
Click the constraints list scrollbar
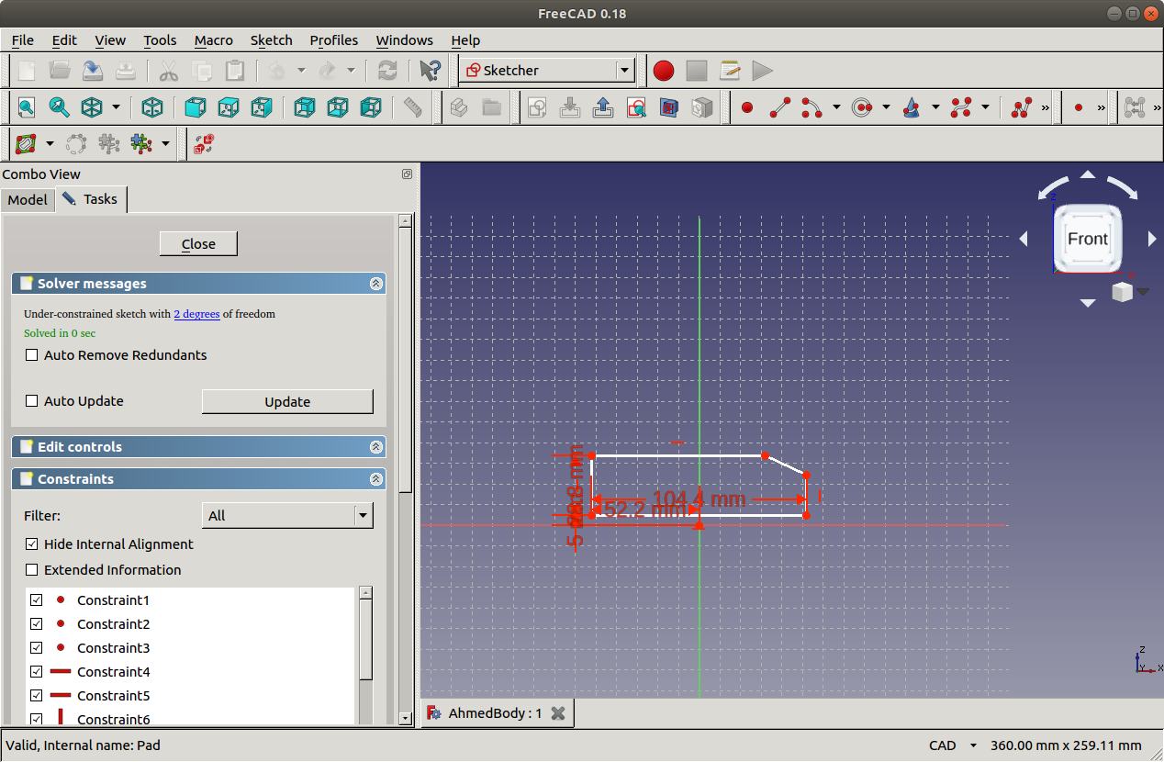click(x=365, y=640)
